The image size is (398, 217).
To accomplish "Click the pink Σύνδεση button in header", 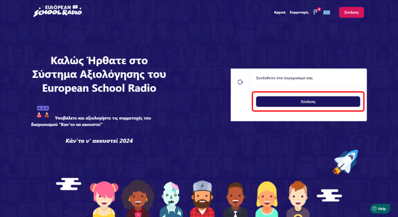I will click(351, 12).
